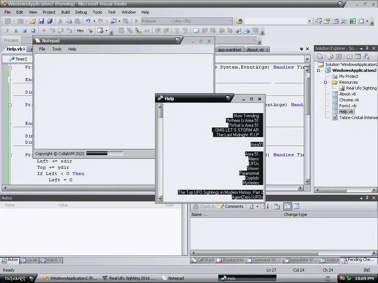378x283 pixels.
Task: Toggle Hex display mode
Action: [x=80, y=31]
